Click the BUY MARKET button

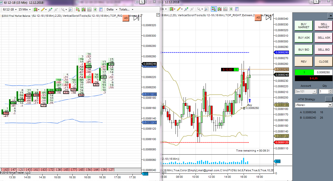tap(304, 26)
